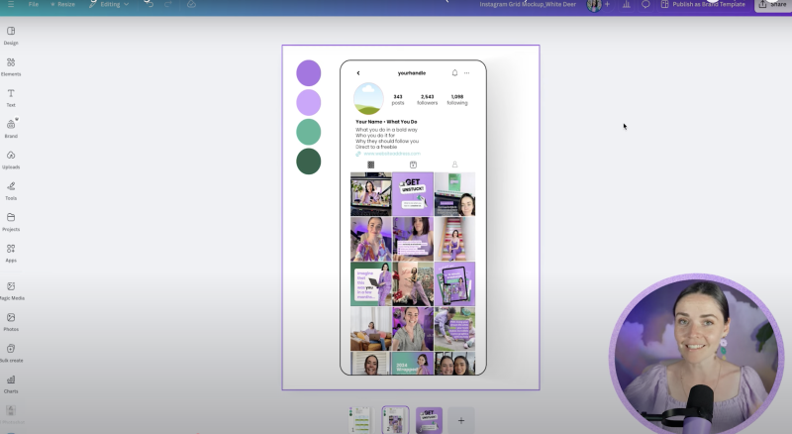
Task: Open the File menu
Action: (34, 4)
